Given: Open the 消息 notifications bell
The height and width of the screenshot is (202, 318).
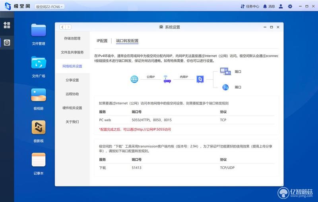Looking at the screenshot, I should [x=269, y=6].
